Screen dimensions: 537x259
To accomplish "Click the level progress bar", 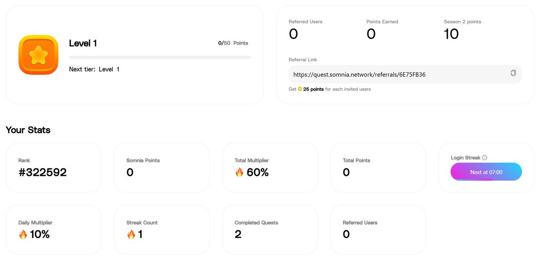I will click(x=160, y=57).
